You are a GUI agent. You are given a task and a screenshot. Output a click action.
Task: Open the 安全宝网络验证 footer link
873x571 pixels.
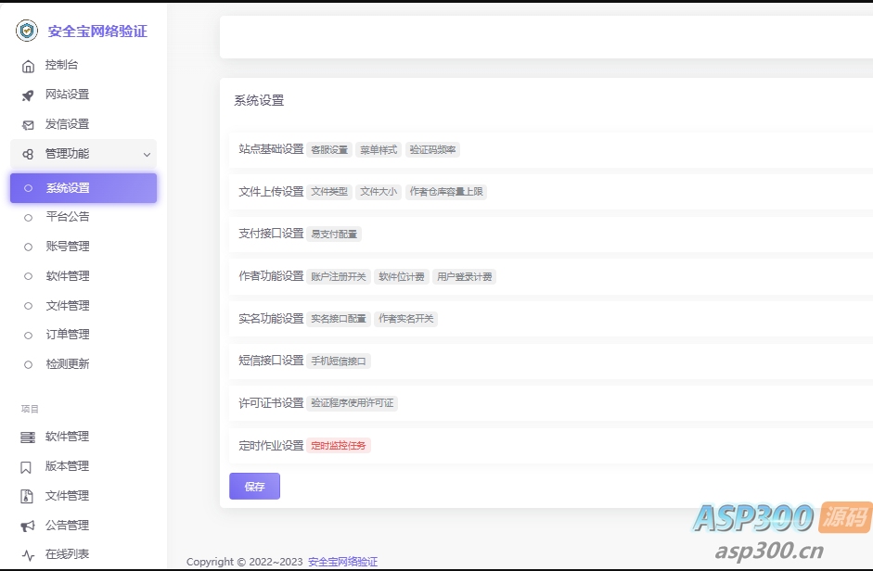[x=344, y=561]
